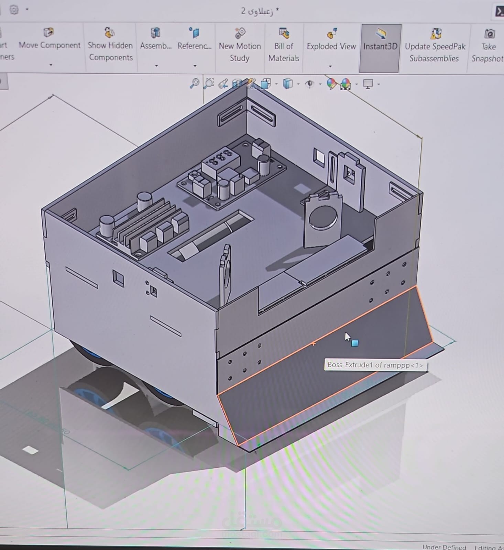Click the Dynamic Annotation Views icon
504x550 pixels.
click(251, 84)
